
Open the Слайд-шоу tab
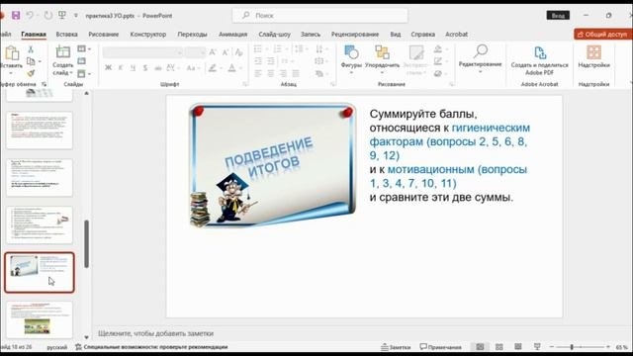275,35
